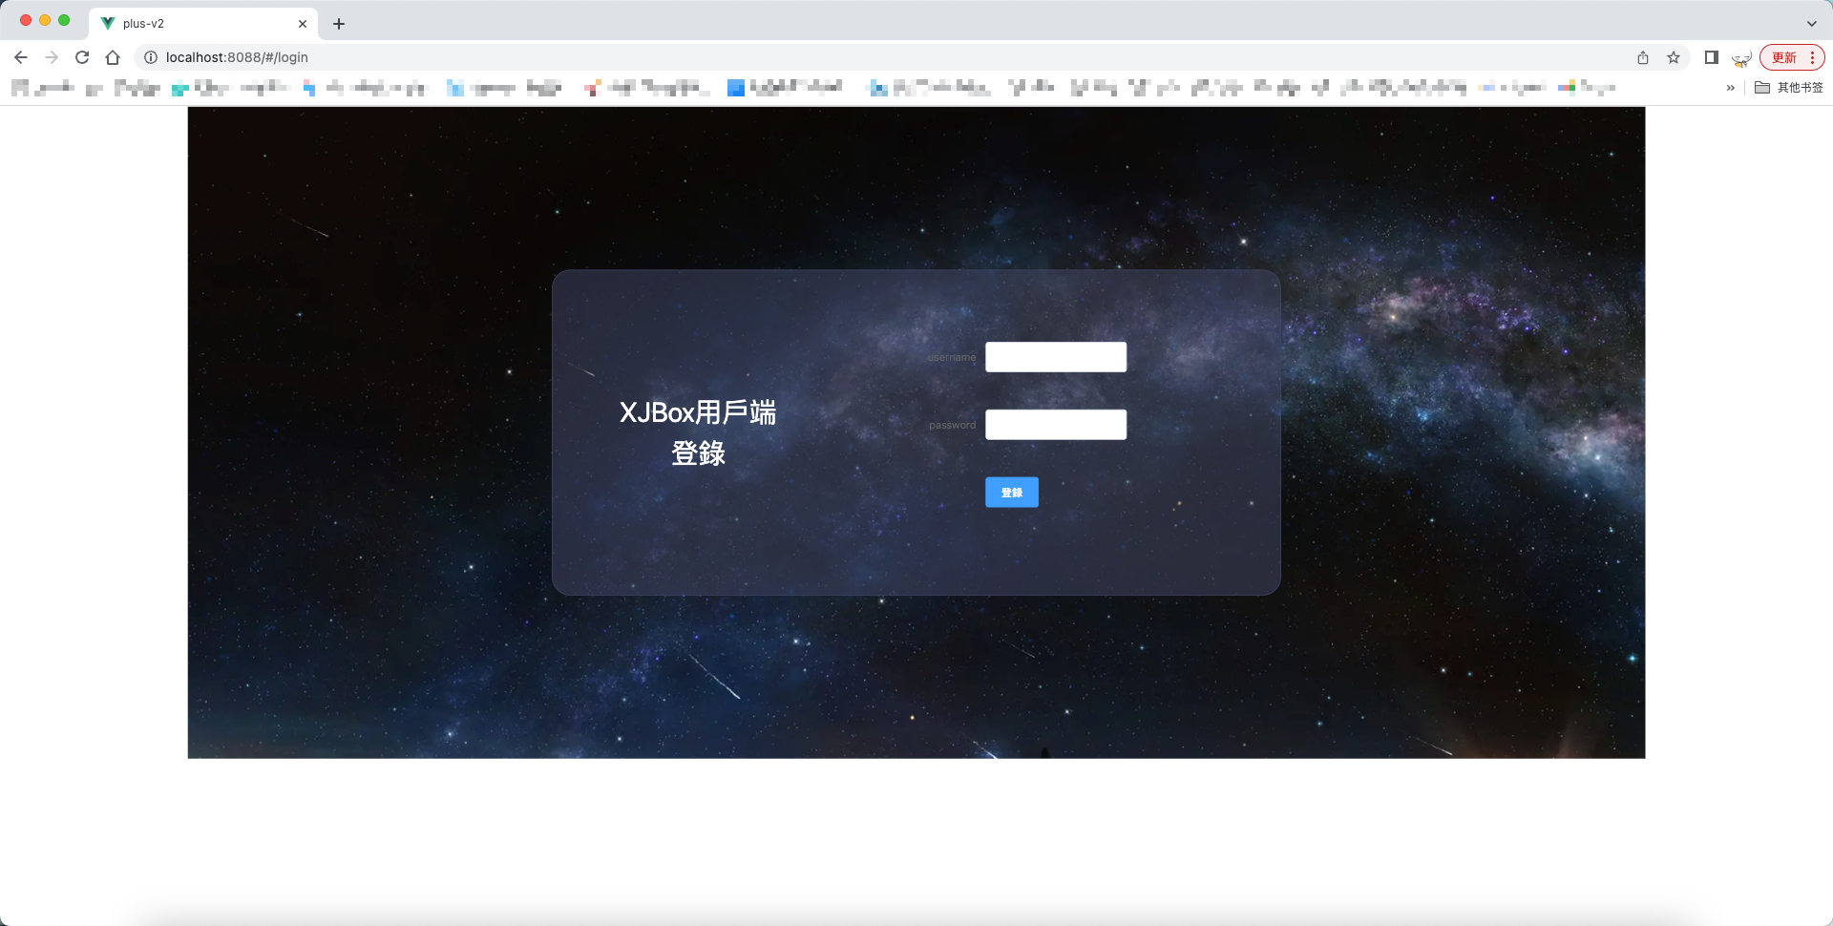This screenshot has width=1833, height=926.
Task: Open a new browser tab
Action: pyautogui.click(x=338, y=23)
